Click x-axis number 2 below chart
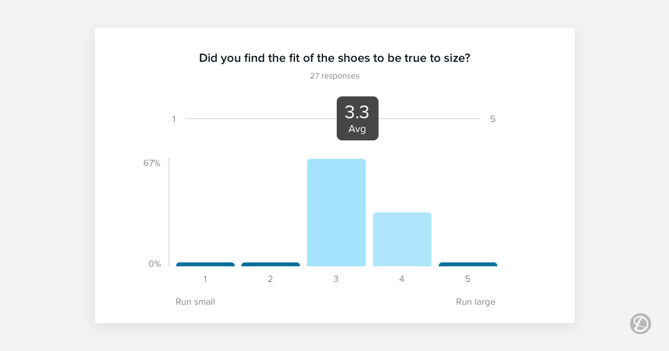The height and width of the screenshot is (351, 669). click(x=270, y=279)
